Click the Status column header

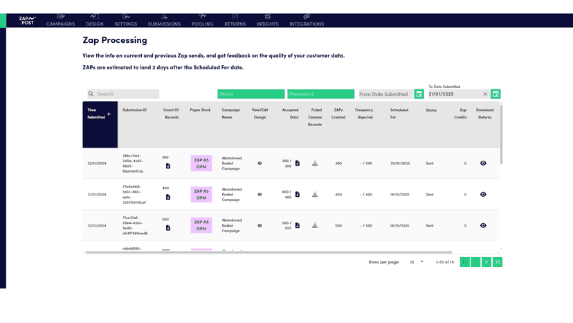431,110
